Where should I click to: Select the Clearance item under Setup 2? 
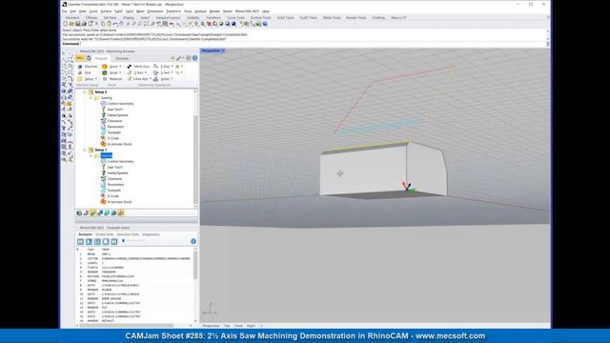click(114, 121)
